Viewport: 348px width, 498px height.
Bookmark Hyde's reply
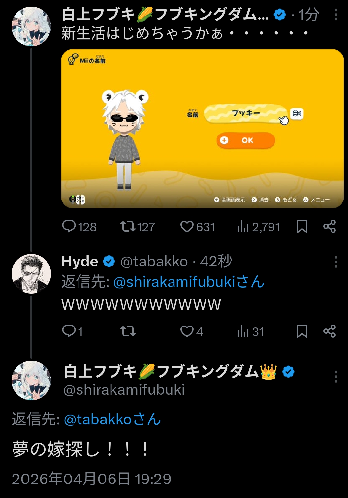[x=302, y=331]
